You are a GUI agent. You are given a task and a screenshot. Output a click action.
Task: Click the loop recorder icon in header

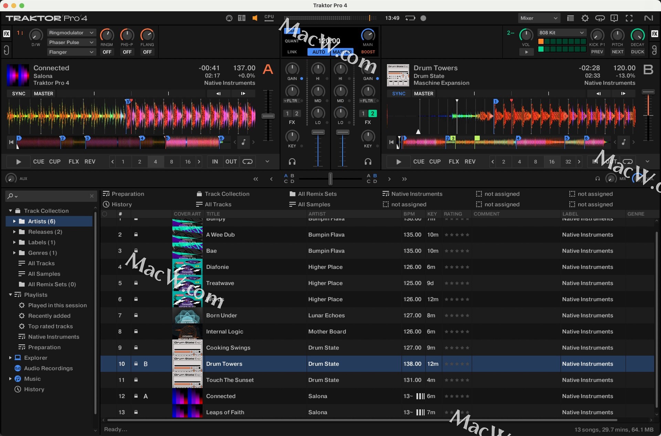point(600,18)
